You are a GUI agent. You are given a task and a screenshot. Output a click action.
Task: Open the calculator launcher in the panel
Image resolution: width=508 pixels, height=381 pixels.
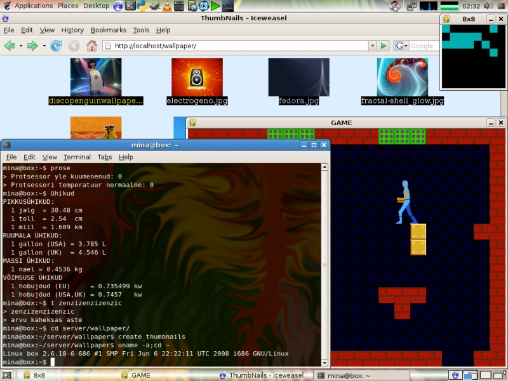tap(179, 6)
